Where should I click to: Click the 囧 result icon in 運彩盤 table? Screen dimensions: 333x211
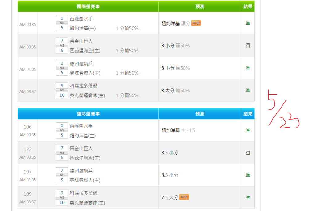[248, 153]
